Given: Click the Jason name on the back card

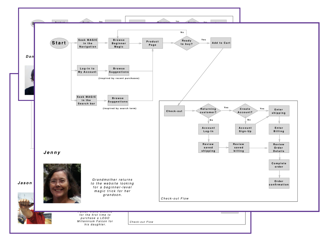Looking at the screenshot, I should (x=25, y=183).
